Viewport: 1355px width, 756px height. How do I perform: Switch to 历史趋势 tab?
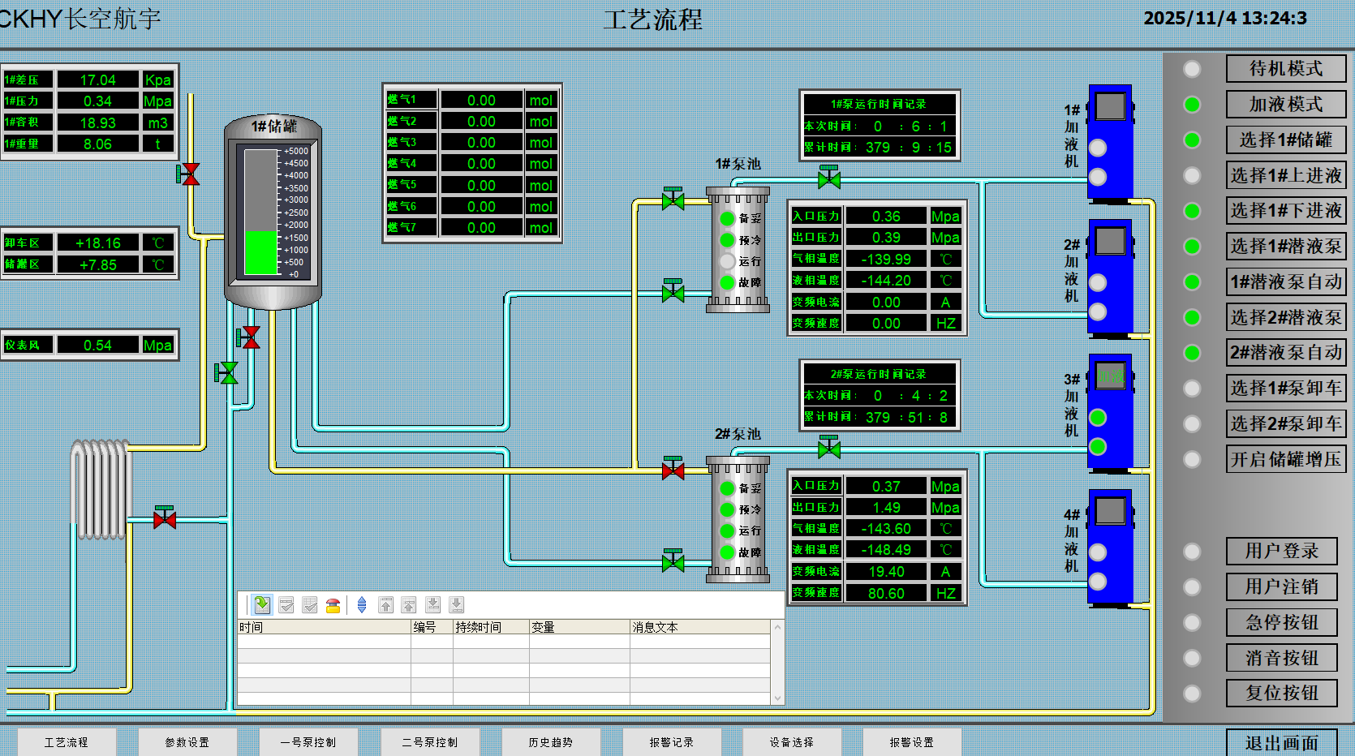(551, 742)
